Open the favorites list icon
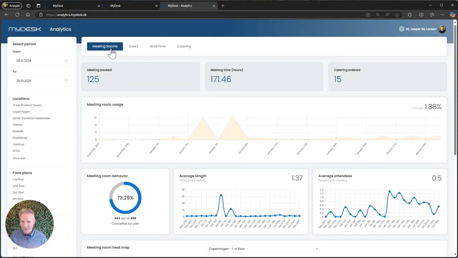Screen dimensions: 458x258 tap(432, 15)
